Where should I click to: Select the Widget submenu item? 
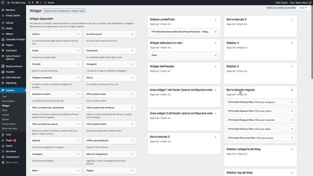[5, 106]
